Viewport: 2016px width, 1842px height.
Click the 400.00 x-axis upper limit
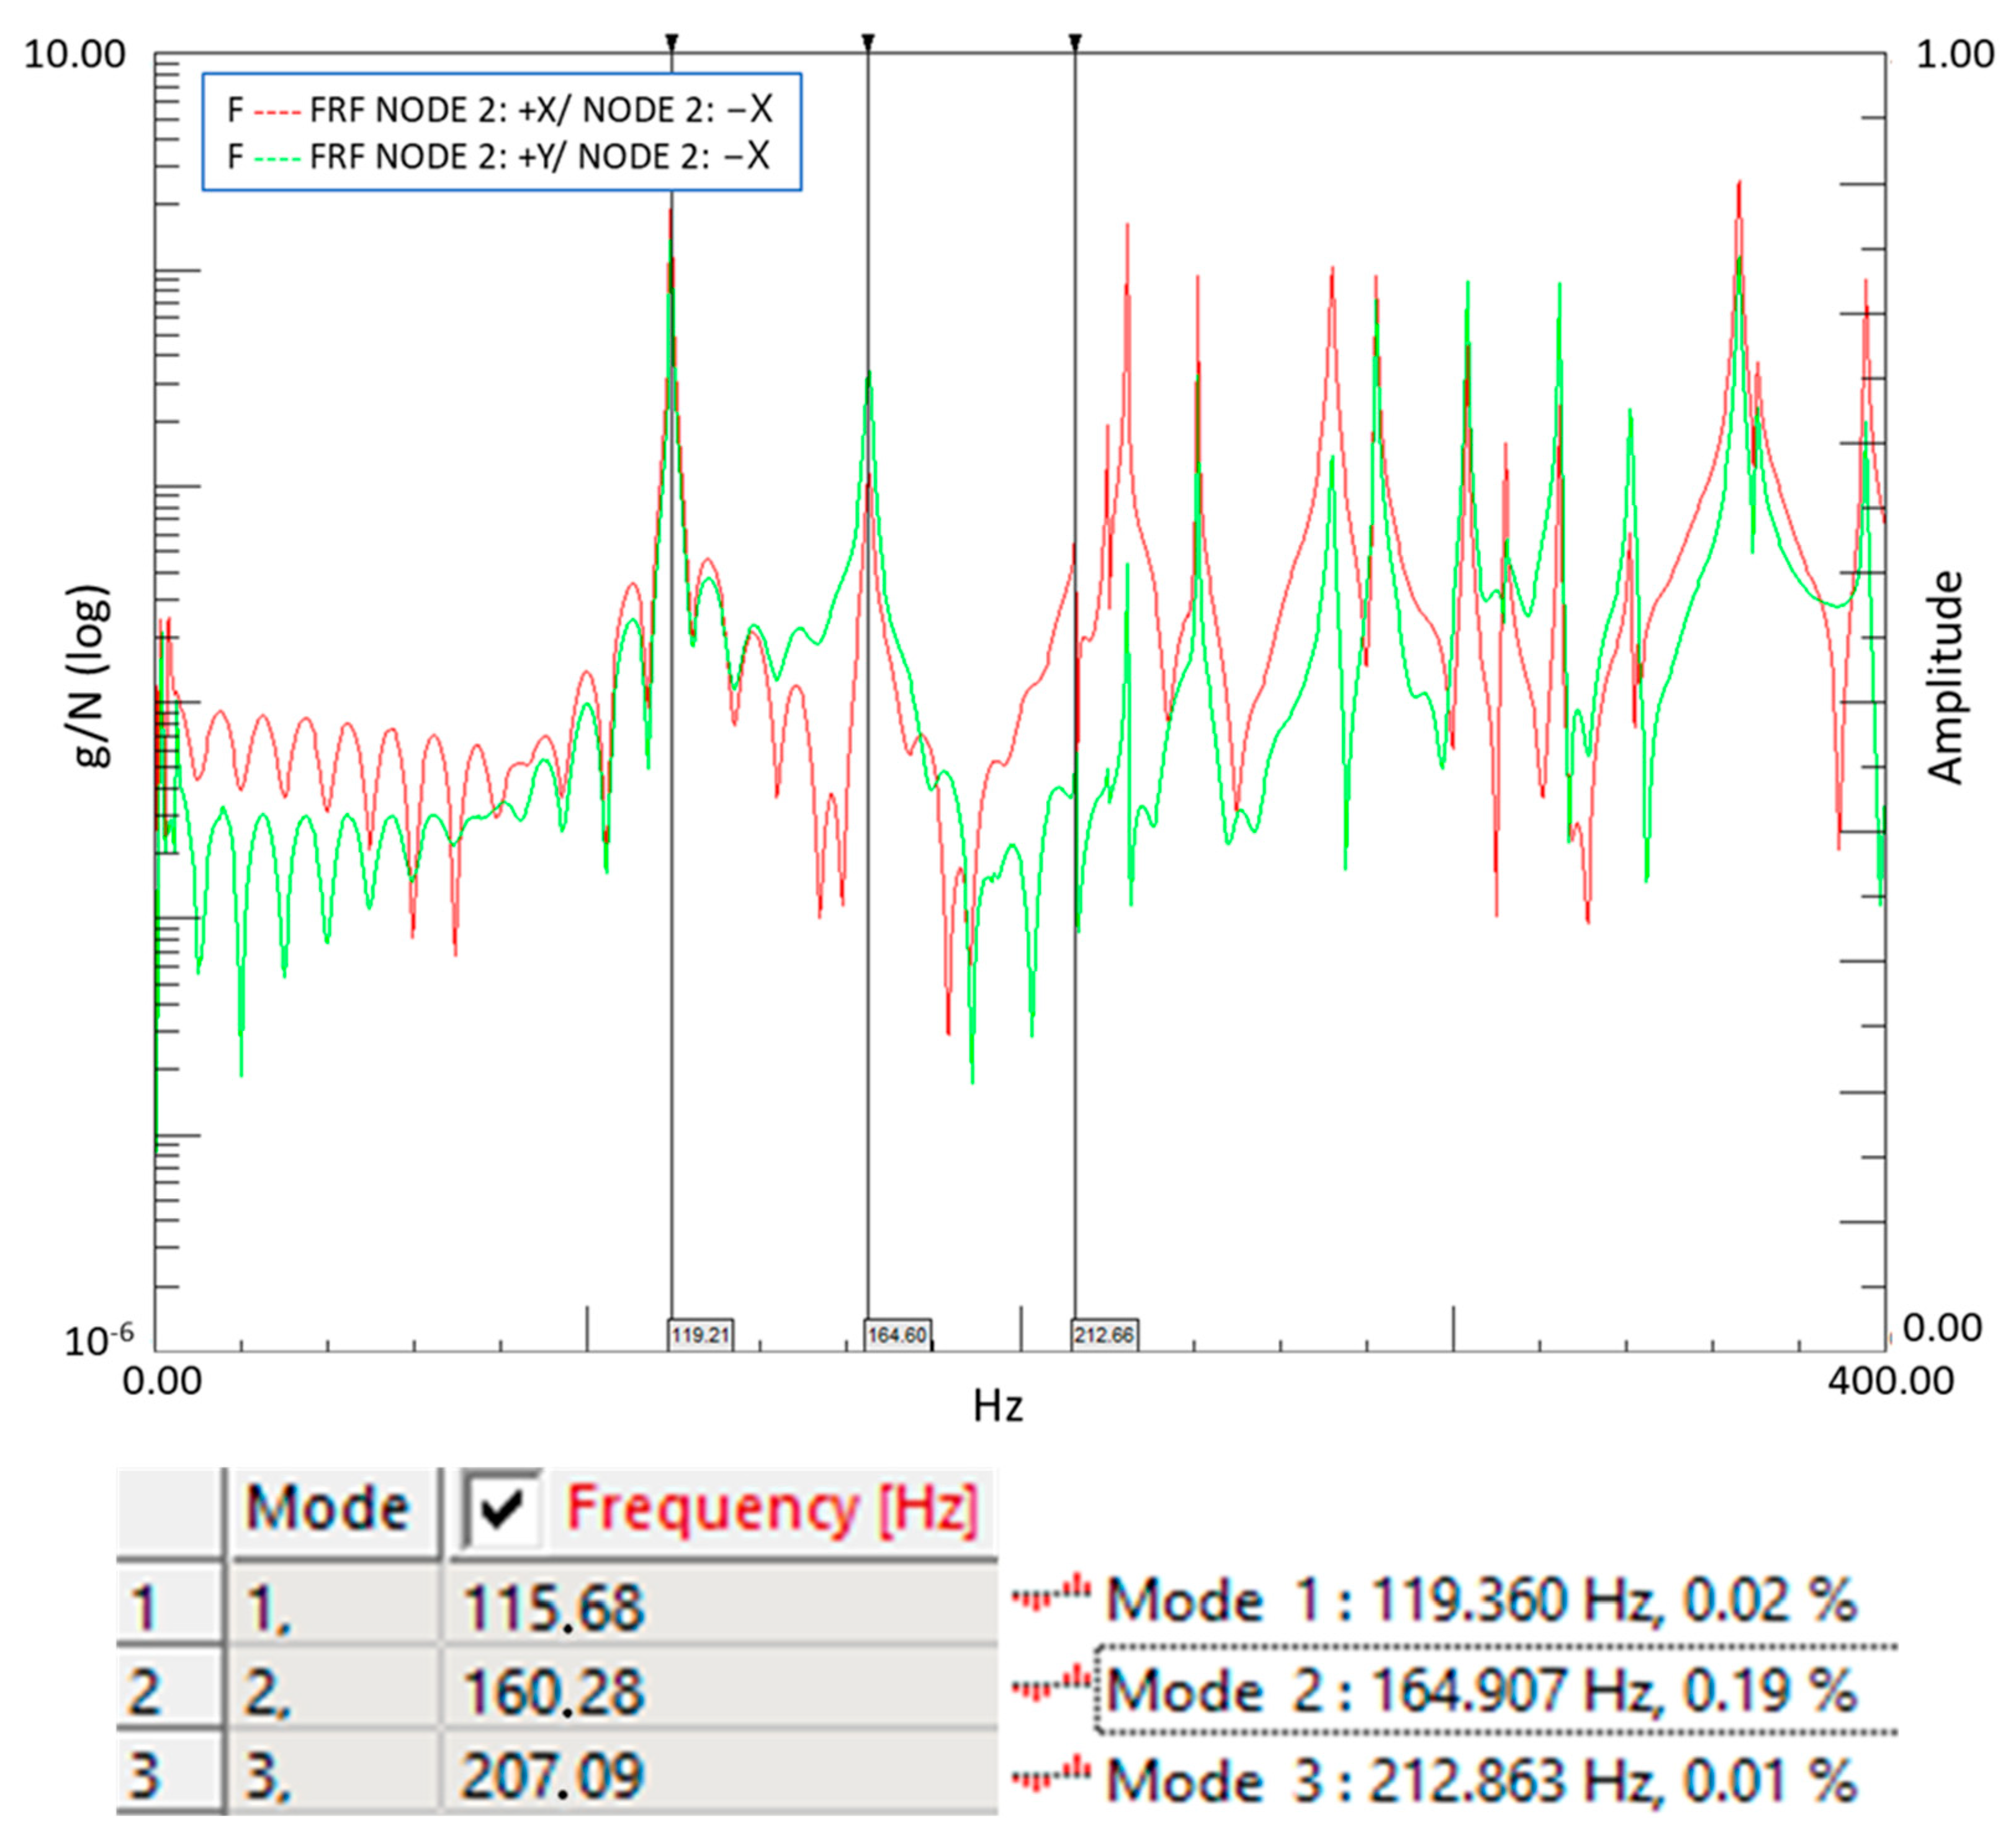pos(1890,1381)
